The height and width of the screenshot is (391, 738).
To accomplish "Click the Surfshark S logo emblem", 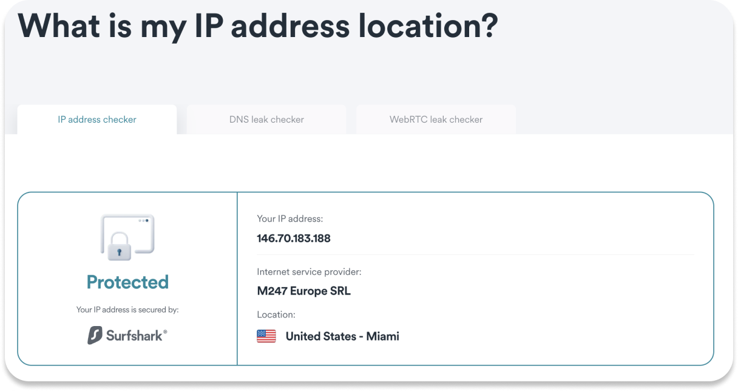I will pos(95,335).
